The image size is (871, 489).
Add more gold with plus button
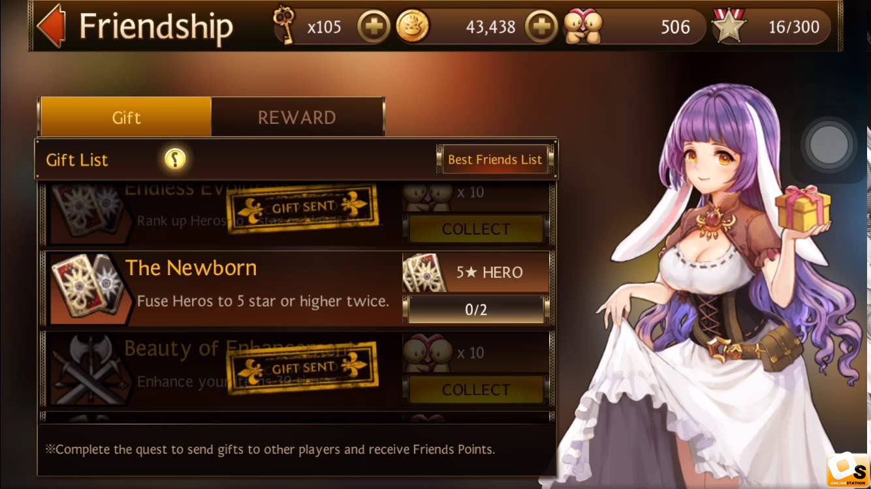pos(541,27)
